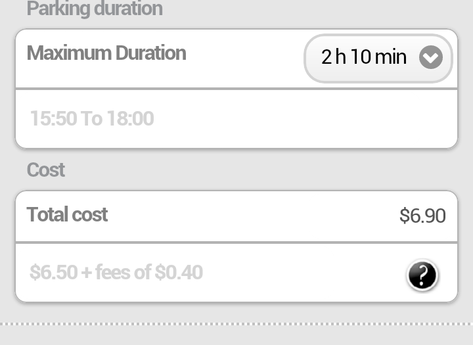Click the $0.40 fees amount
The width and height of the screenshot is (473, 345).
(x=179, y=273)
